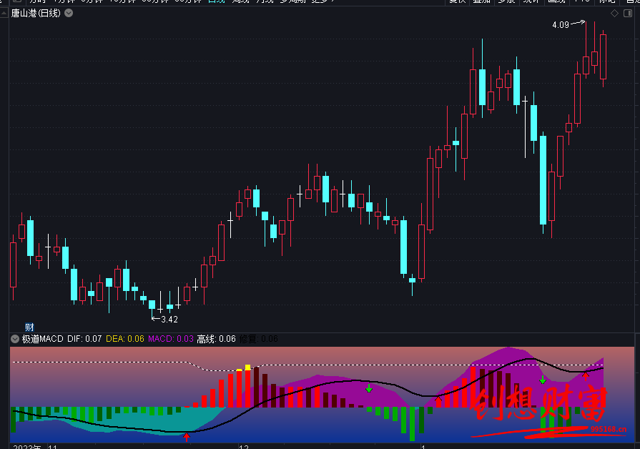640x449 pixels.
Task: Click the yellow-topped tallest red MACD bar
Action: [247, 386]
